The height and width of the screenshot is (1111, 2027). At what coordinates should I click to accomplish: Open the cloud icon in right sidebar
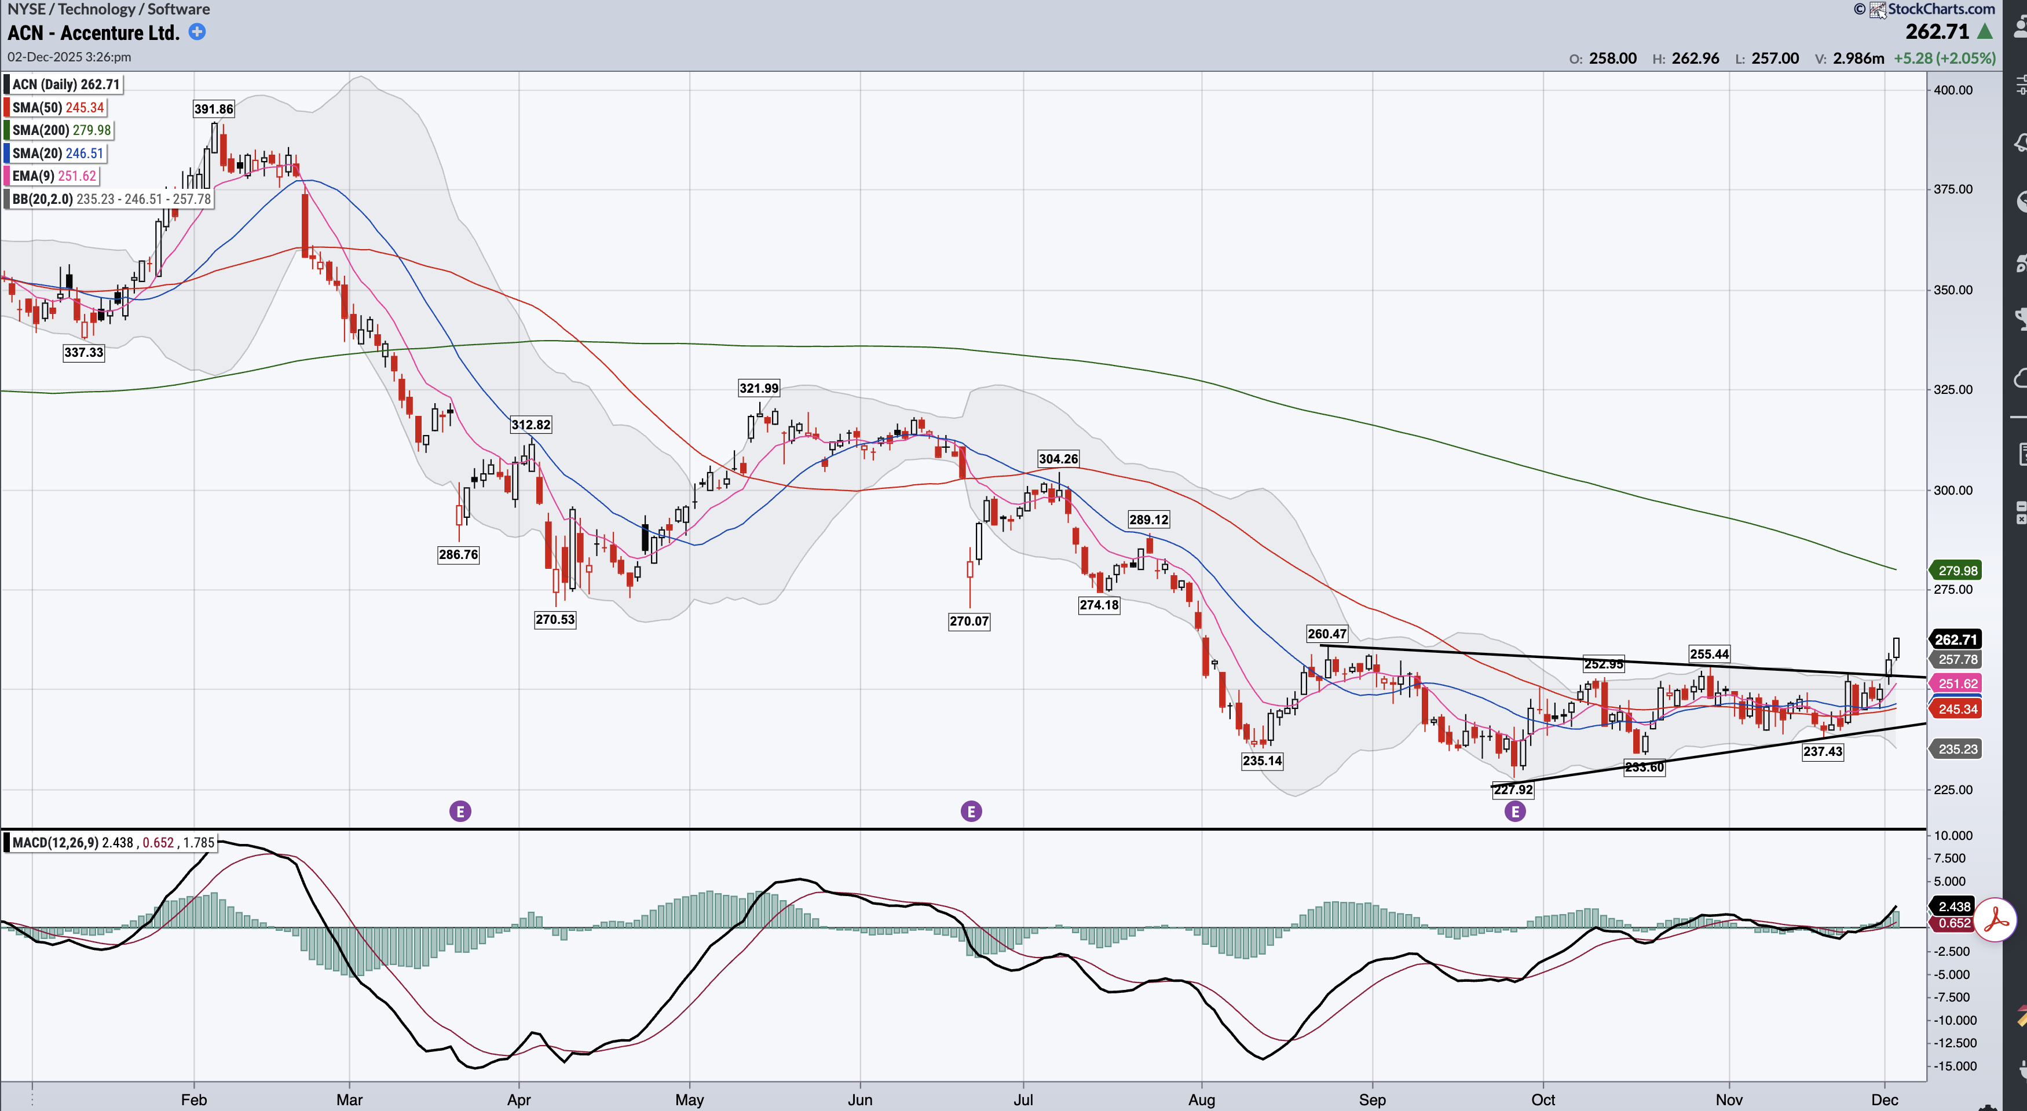tap(2020, 379)
